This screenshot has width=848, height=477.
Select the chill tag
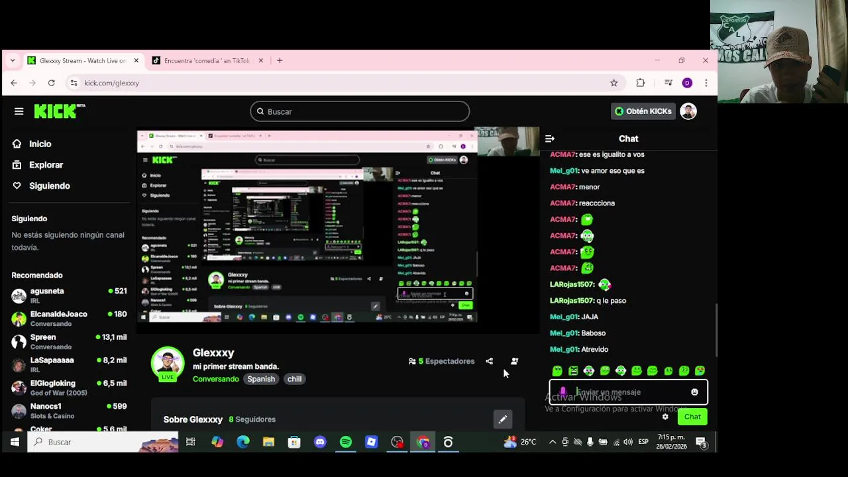294,379
